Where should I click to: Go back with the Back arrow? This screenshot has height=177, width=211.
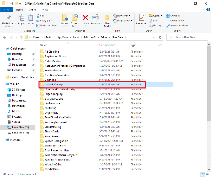5,37
